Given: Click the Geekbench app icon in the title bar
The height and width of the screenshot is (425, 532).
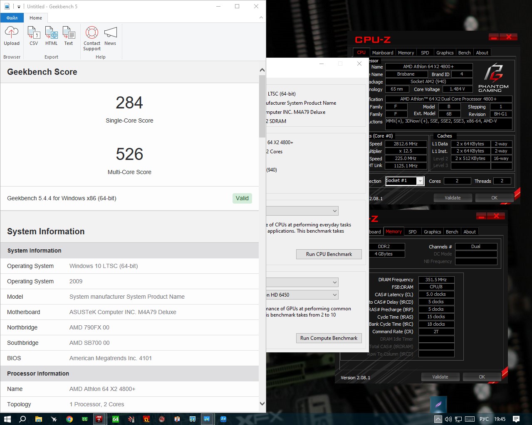Looking at the screenshot, I should [7, 7].
